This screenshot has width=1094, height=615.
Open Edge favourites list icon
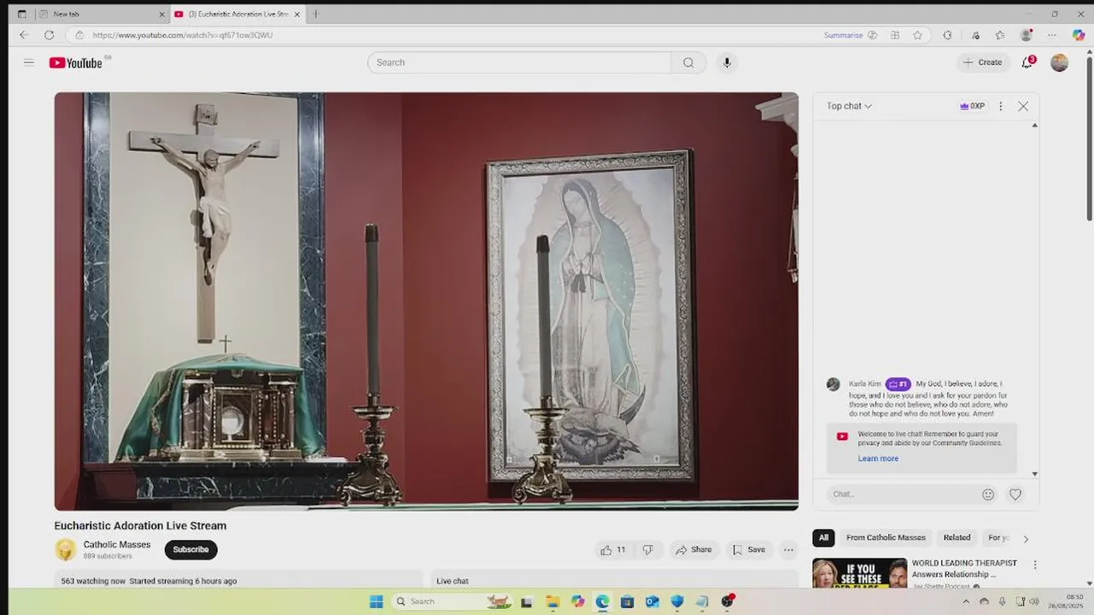[x=1000, y=35]
